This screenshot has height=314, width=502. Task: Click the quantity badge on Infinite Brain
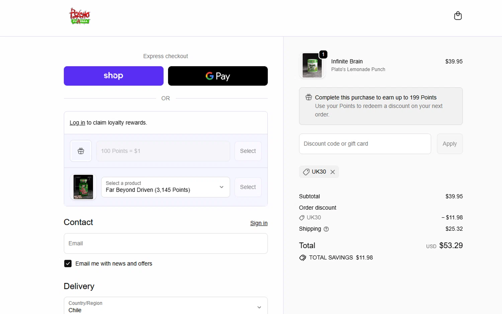coord(323,54)
